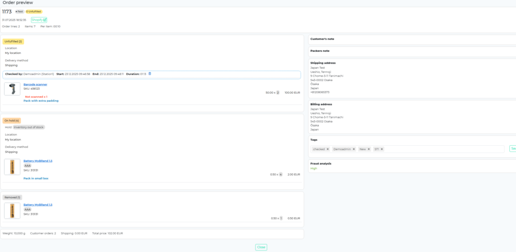The height and width of the screenshot is (252, 516).
Task: Delete the check record with trash icon
Action: [150, 74]
